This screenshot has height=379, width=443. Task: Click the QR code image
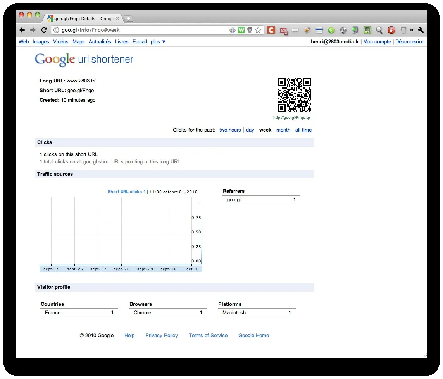pyautogui.click(x=294, y=95)
